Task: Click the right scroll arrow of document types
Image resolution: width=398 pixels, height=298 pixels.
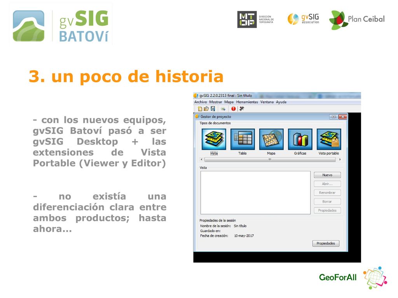Action: point(340,159)
